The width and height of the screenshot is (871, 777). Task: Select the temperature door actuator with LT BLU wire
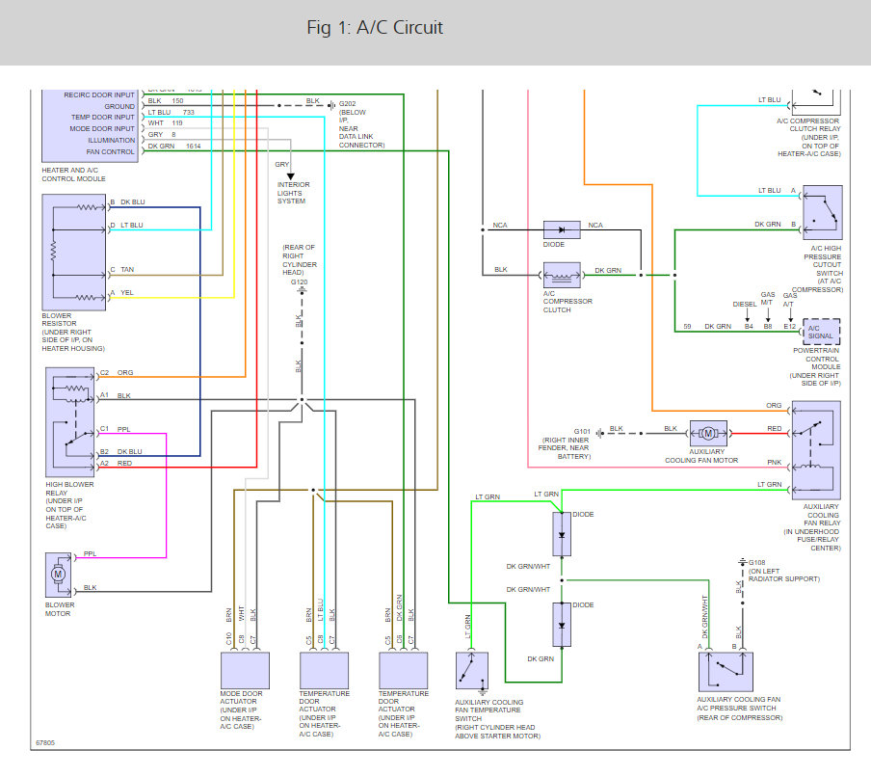point(325,670)
